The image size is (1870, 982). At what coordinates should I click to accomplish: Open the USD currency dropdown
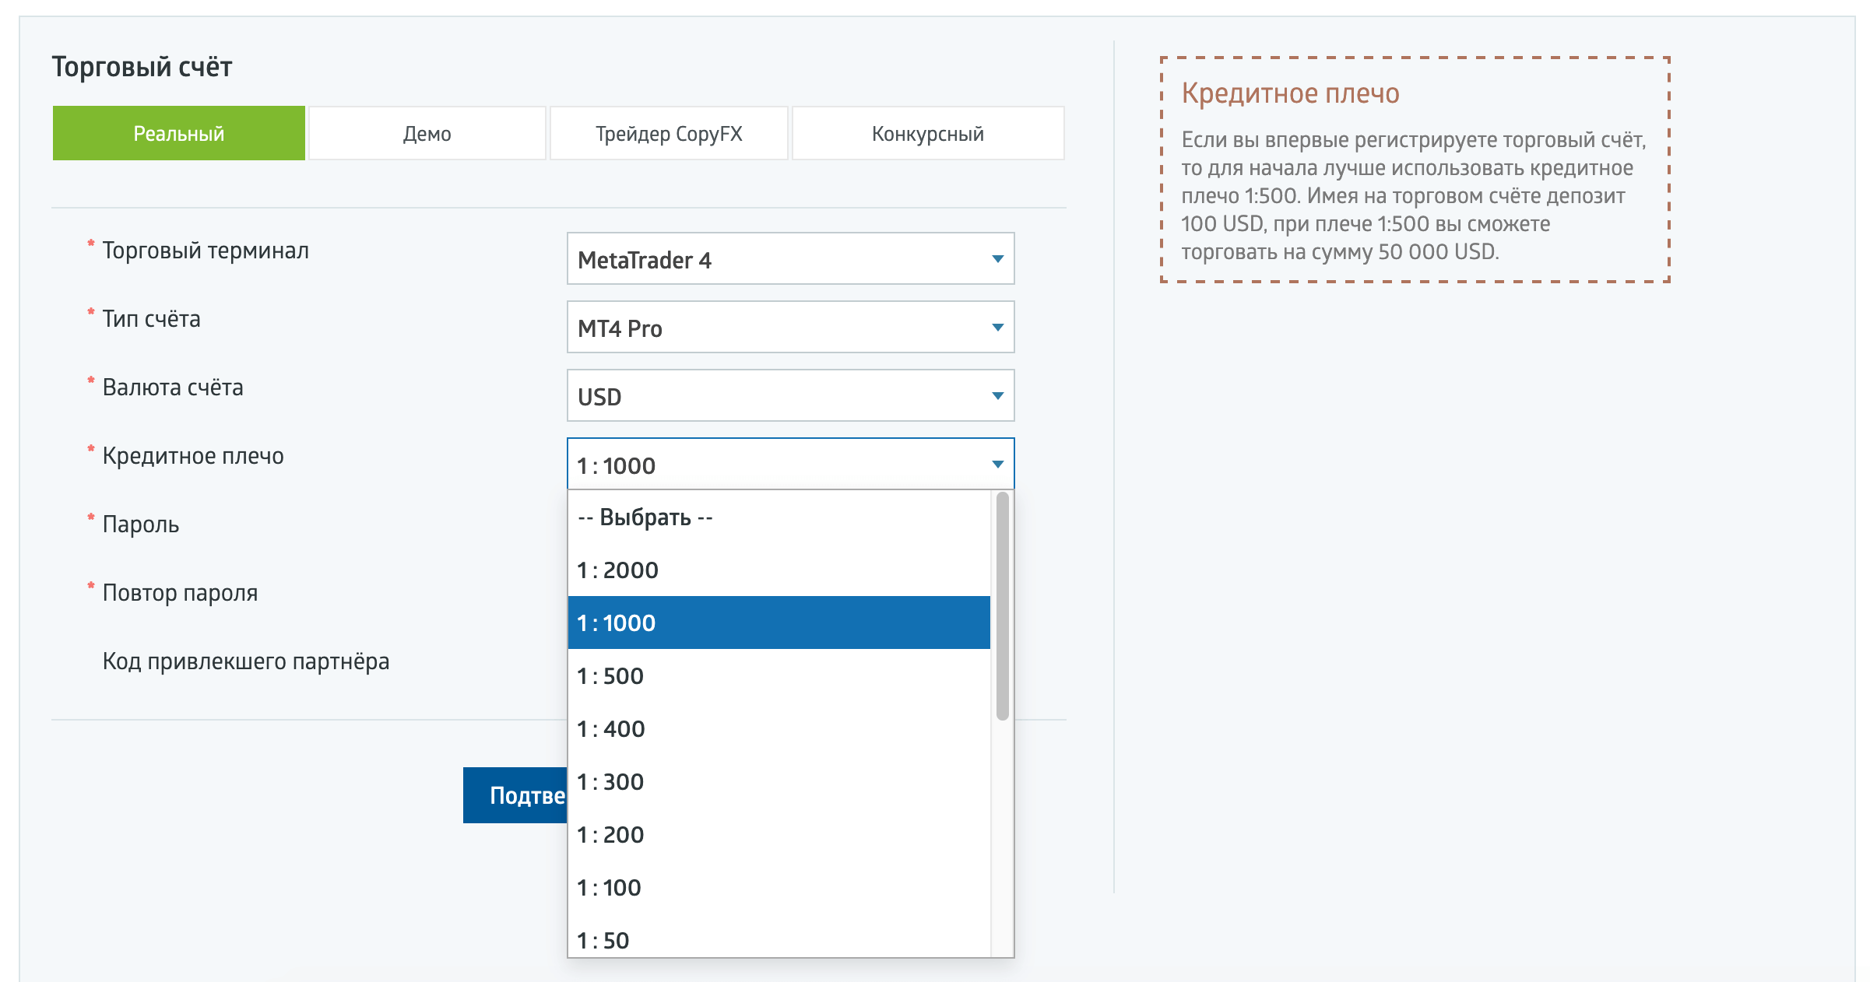coord(789,396)
